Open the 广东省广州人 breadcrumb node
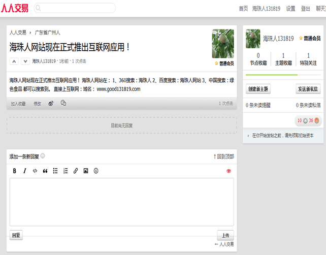326x255 pixels. click(47, 33)
